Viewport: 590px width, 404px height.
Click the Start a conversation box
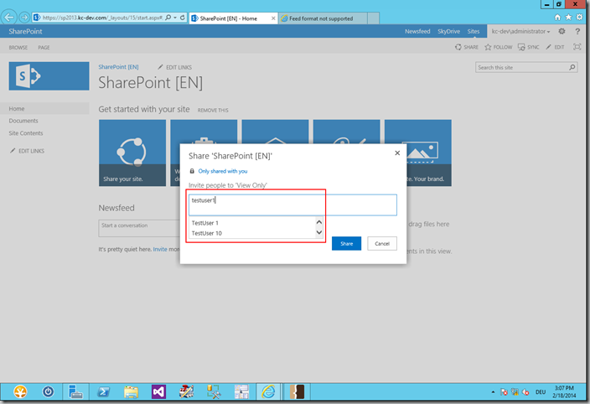pos(139,228)
